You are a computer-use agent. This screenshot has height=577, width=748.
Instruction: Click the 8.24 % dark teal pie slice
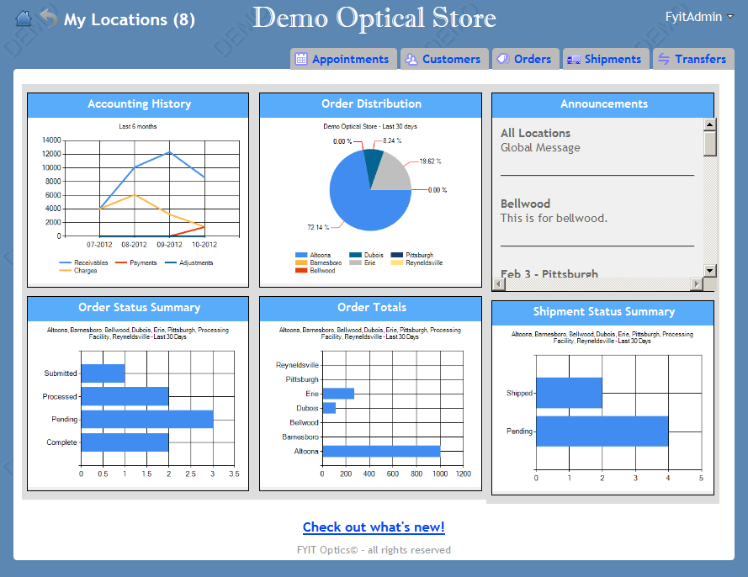point(374,165)
